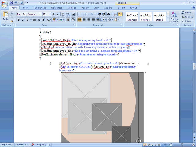The height and width of the screenshot is (147, 196).
Task: Apply subscript formatting
Action: click(39, 20)
